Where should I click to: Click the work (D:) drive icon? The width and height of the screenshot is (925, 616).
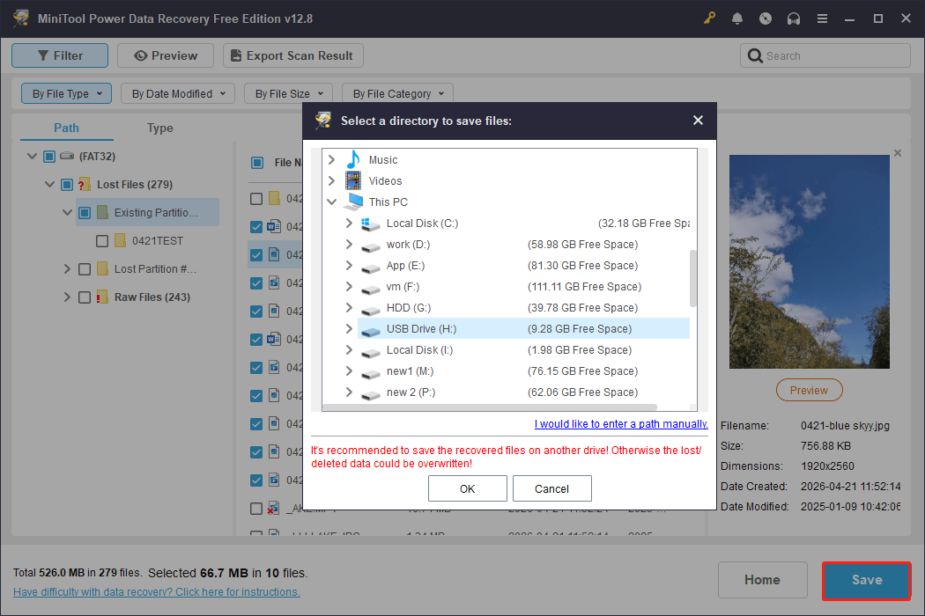point(371,246)
